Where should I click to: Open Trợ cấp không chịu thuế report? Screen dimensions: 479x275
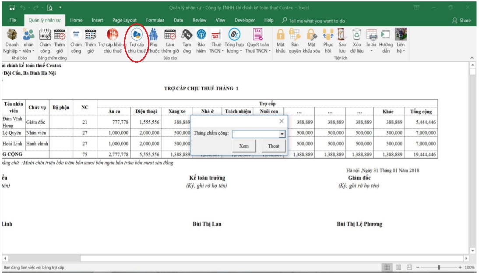113,35
